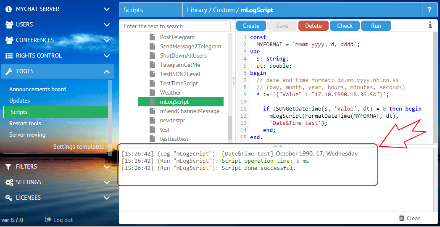Collapse the Tools section chevron
This screenshot has height=227, width=440.
click(106, 71)
